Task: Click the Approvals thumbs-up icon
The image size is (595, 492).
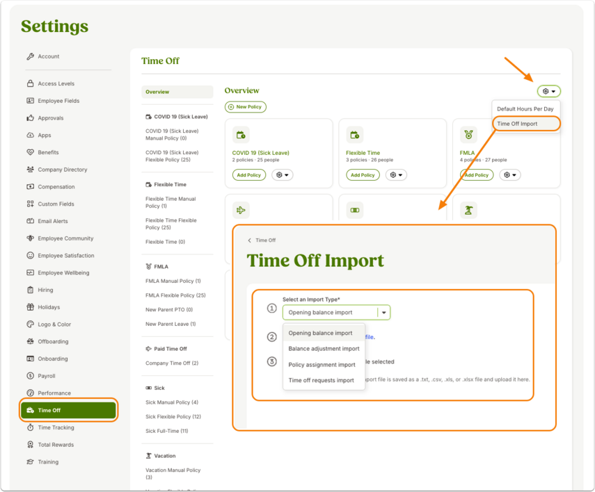Action: [x=31, y=118]
